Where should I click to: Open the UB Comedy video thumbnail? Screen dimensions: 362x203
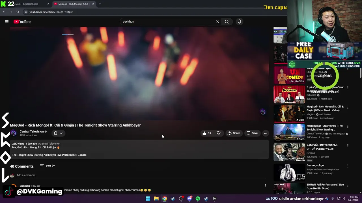click(289, 75)
